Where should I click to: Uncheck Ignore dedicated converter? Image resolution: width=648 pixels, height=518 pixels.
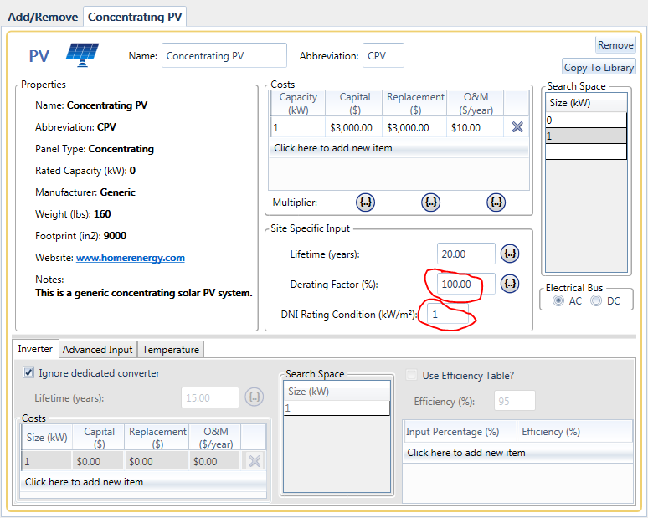(x=29, y=373)
